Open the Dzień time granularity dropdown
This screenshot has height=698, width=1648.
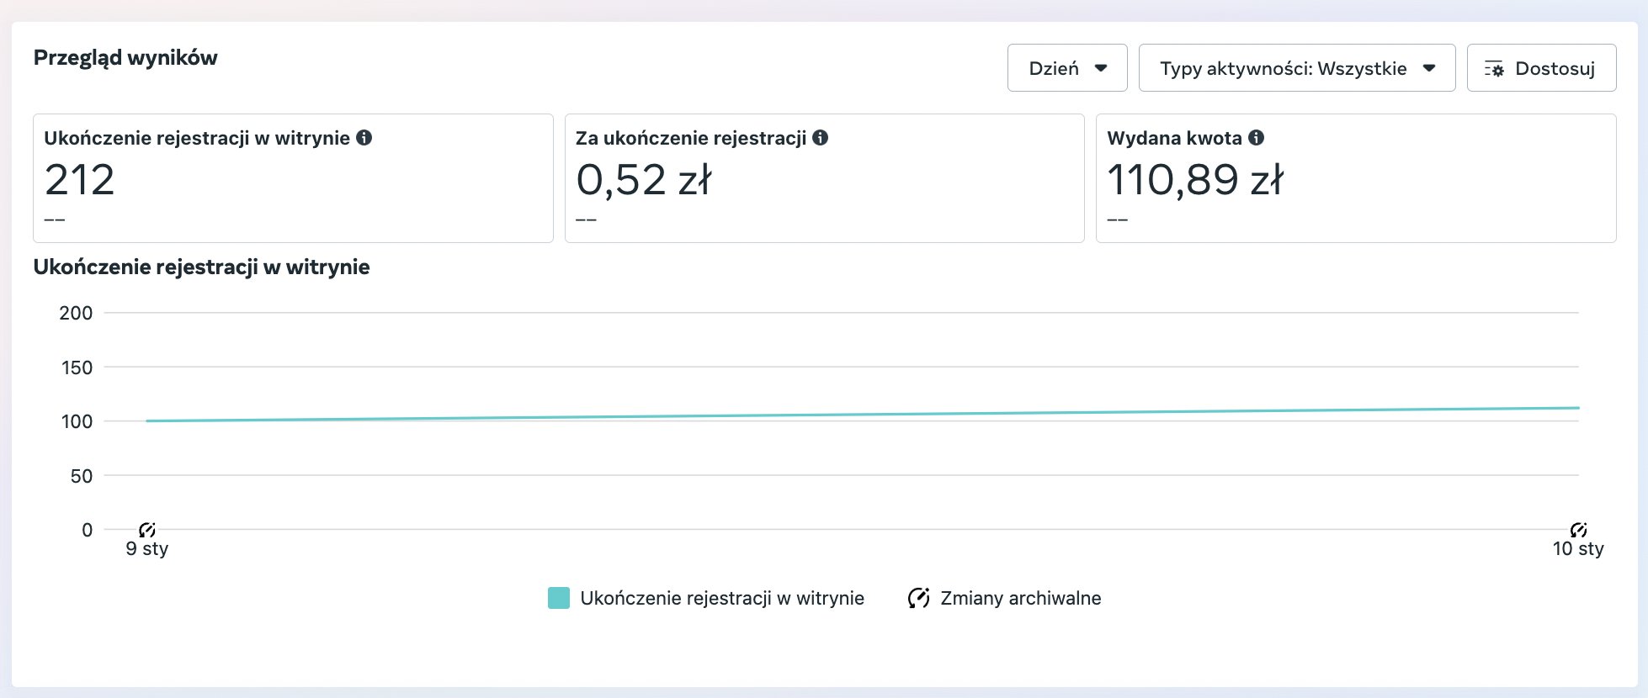[x=1066, y=68]
